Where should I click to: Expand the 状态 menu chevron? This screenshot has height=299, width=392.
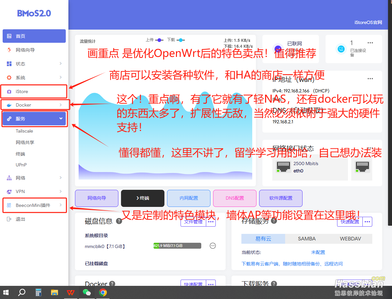click(61, 63)
